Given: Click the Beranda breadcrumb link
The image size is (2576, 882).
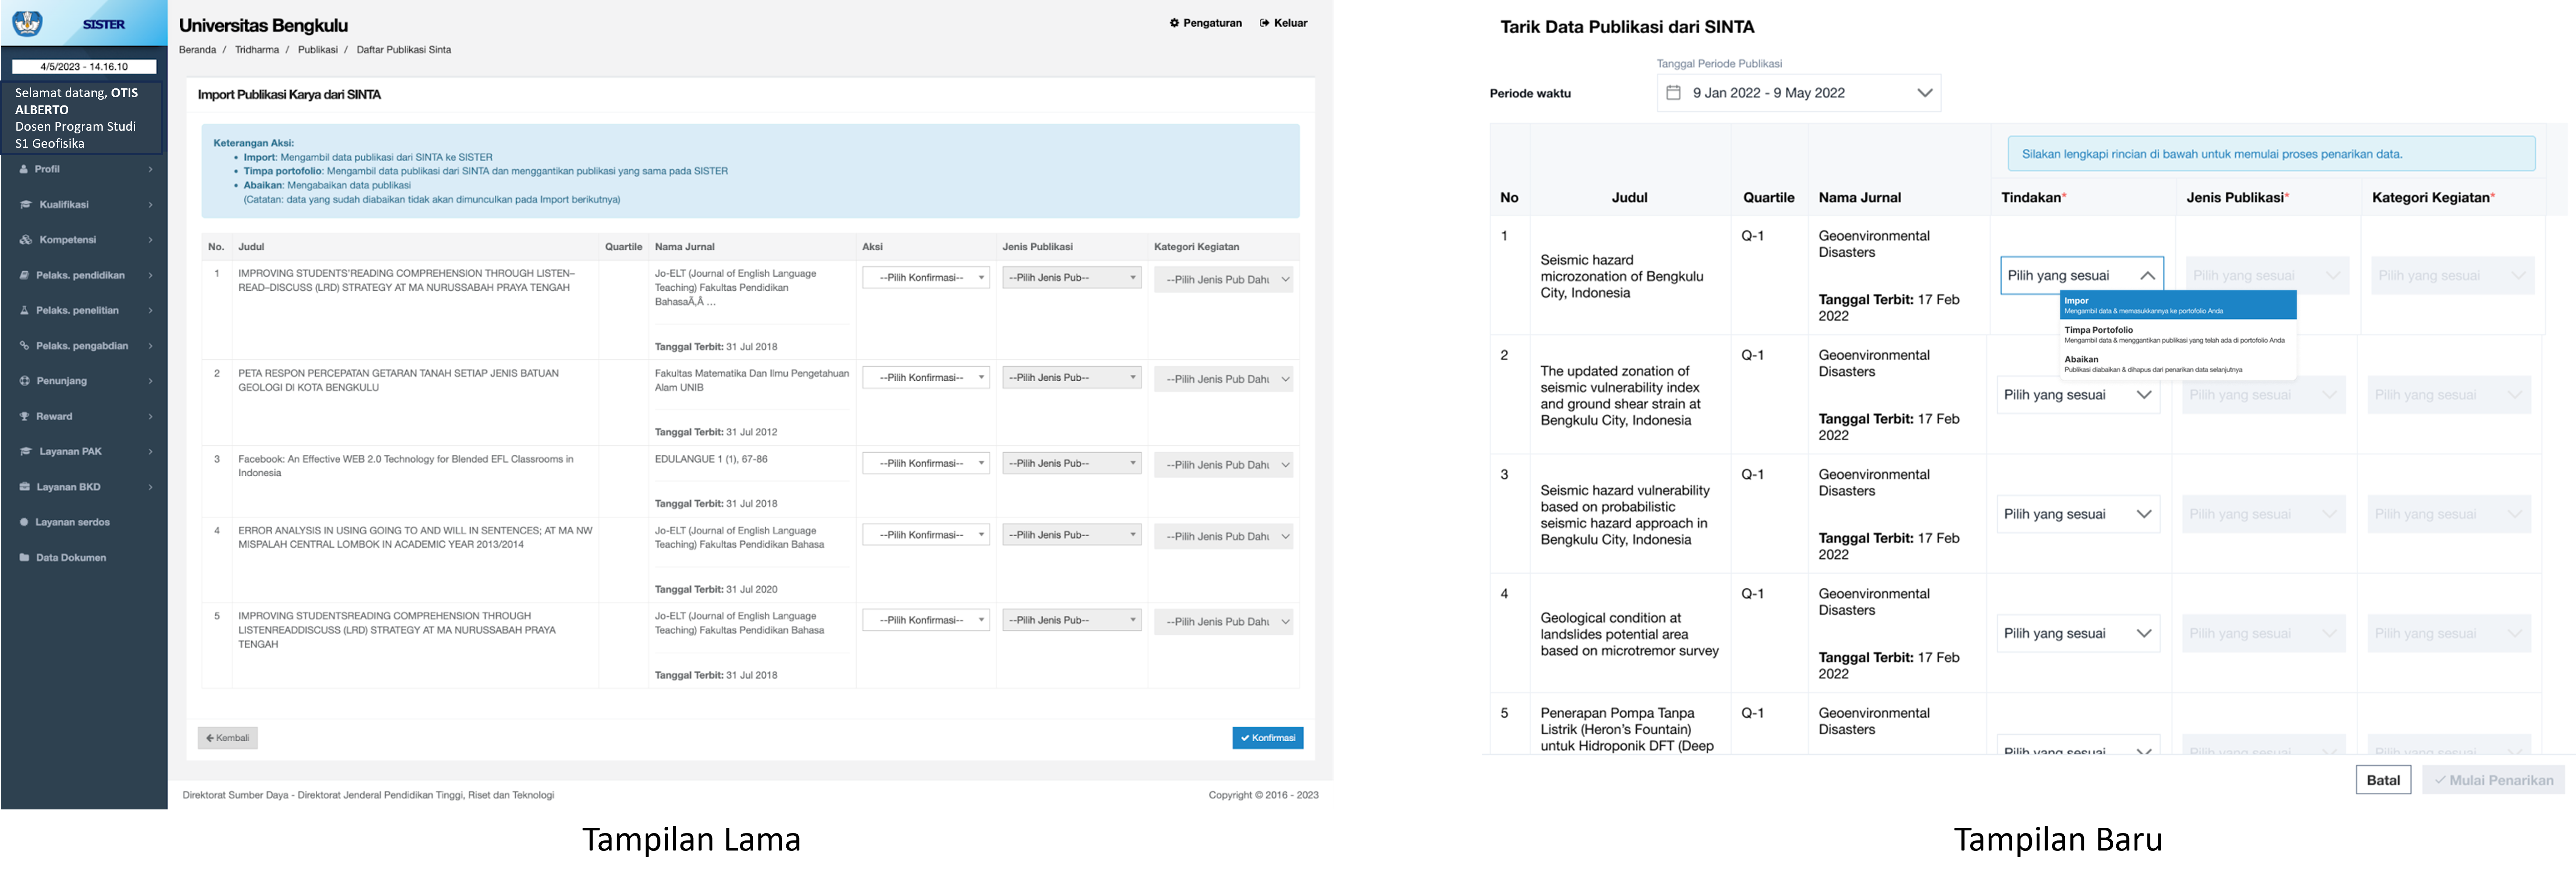Looking at the screenshot, I should click(x=197, y=50).
